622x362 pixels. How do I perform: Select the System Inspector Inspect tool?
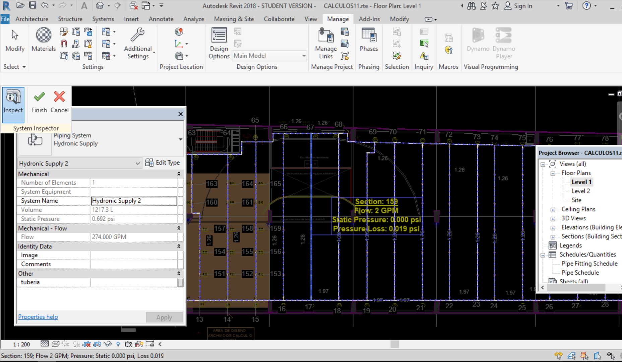pos(13,105)
